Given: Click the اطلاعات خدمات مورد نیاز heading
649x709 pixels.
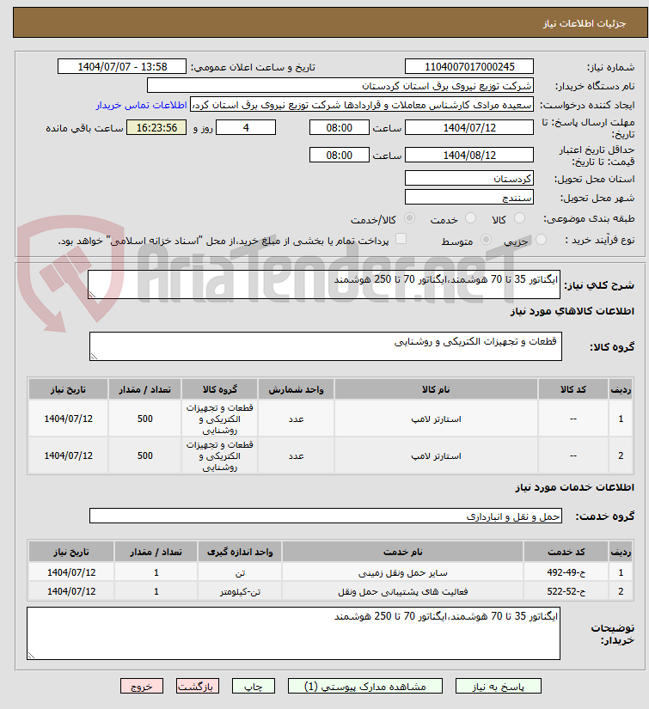Looking at the screenshot, I should coord(574,487).
